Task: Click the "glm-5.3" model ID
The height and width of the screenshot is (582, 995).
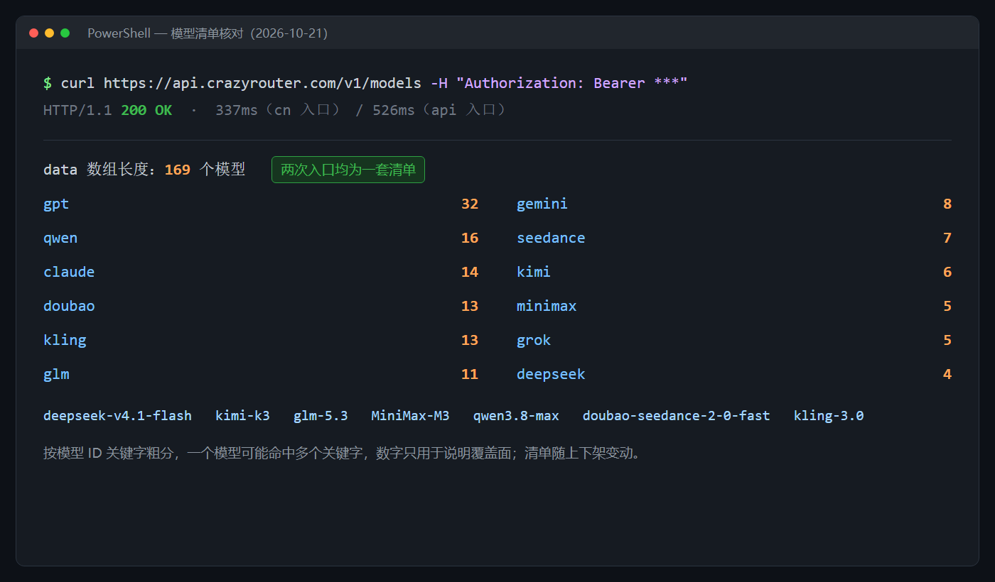Action: 321,416
